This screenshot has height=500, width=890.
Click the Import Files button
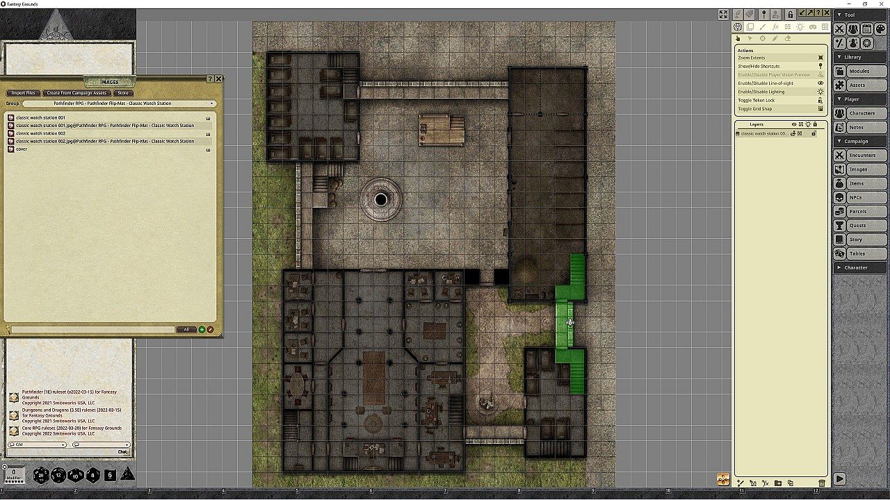24,93
